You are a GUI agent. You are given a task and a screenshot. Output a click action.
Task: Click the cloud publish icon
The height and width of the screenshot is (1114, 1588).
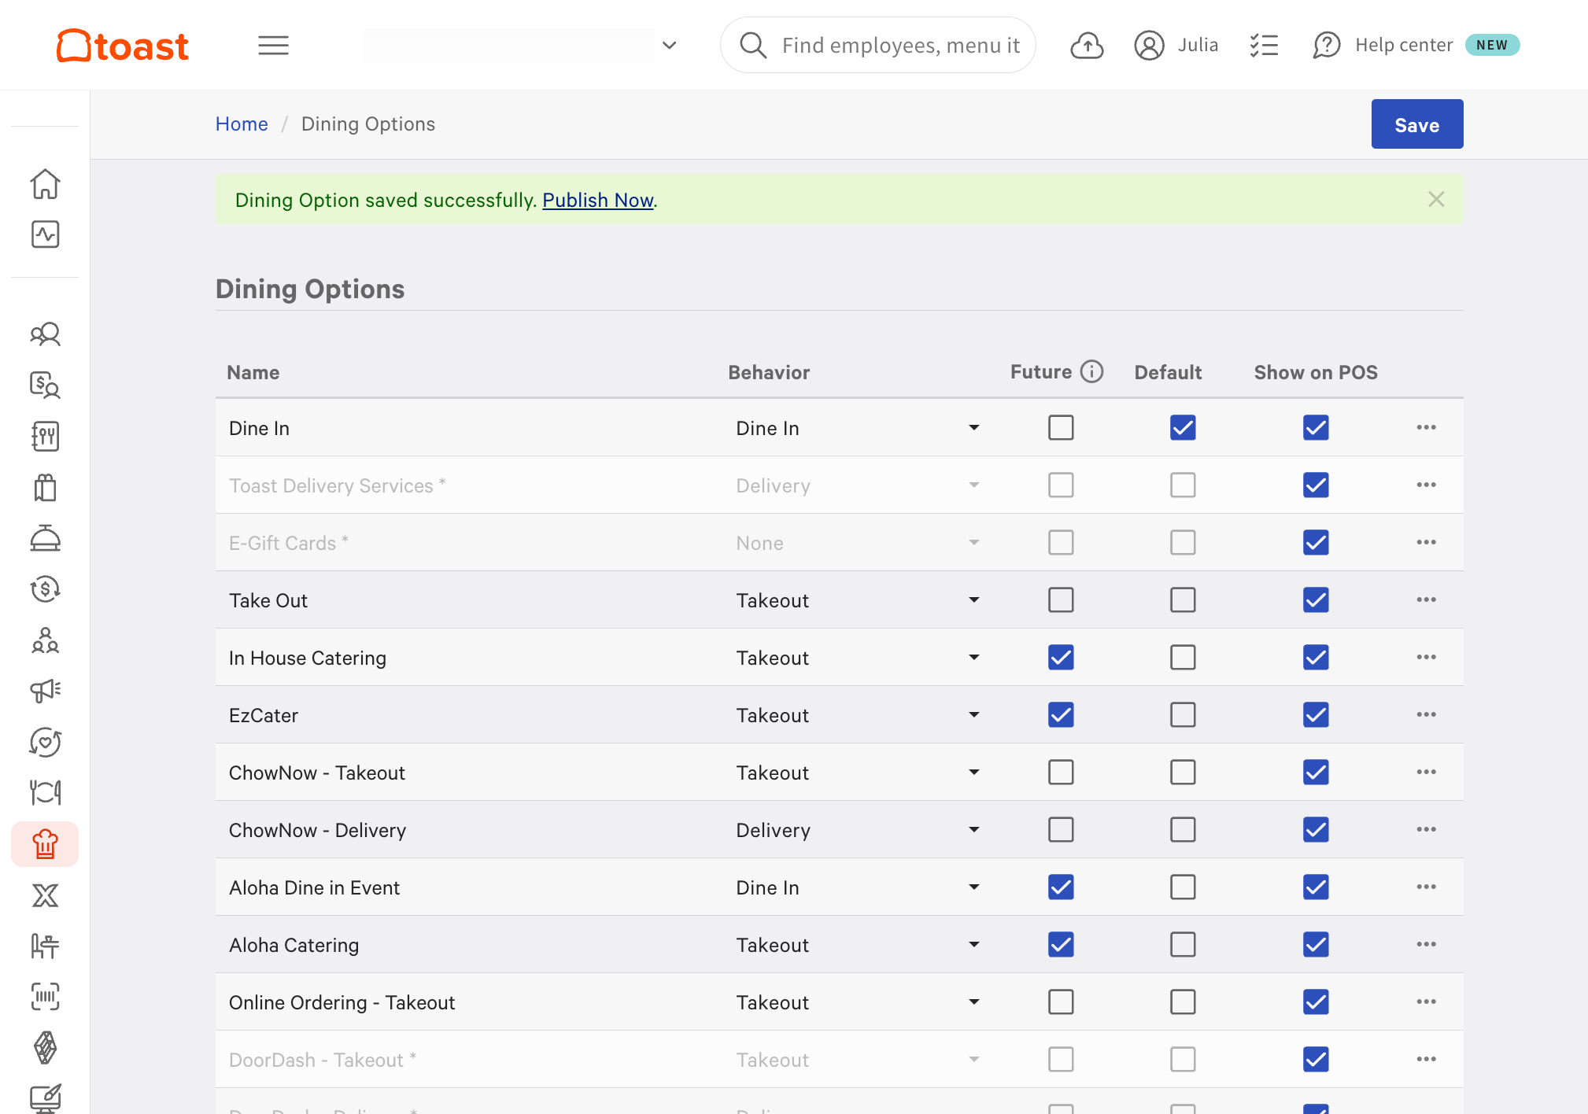pos(1087,46)
